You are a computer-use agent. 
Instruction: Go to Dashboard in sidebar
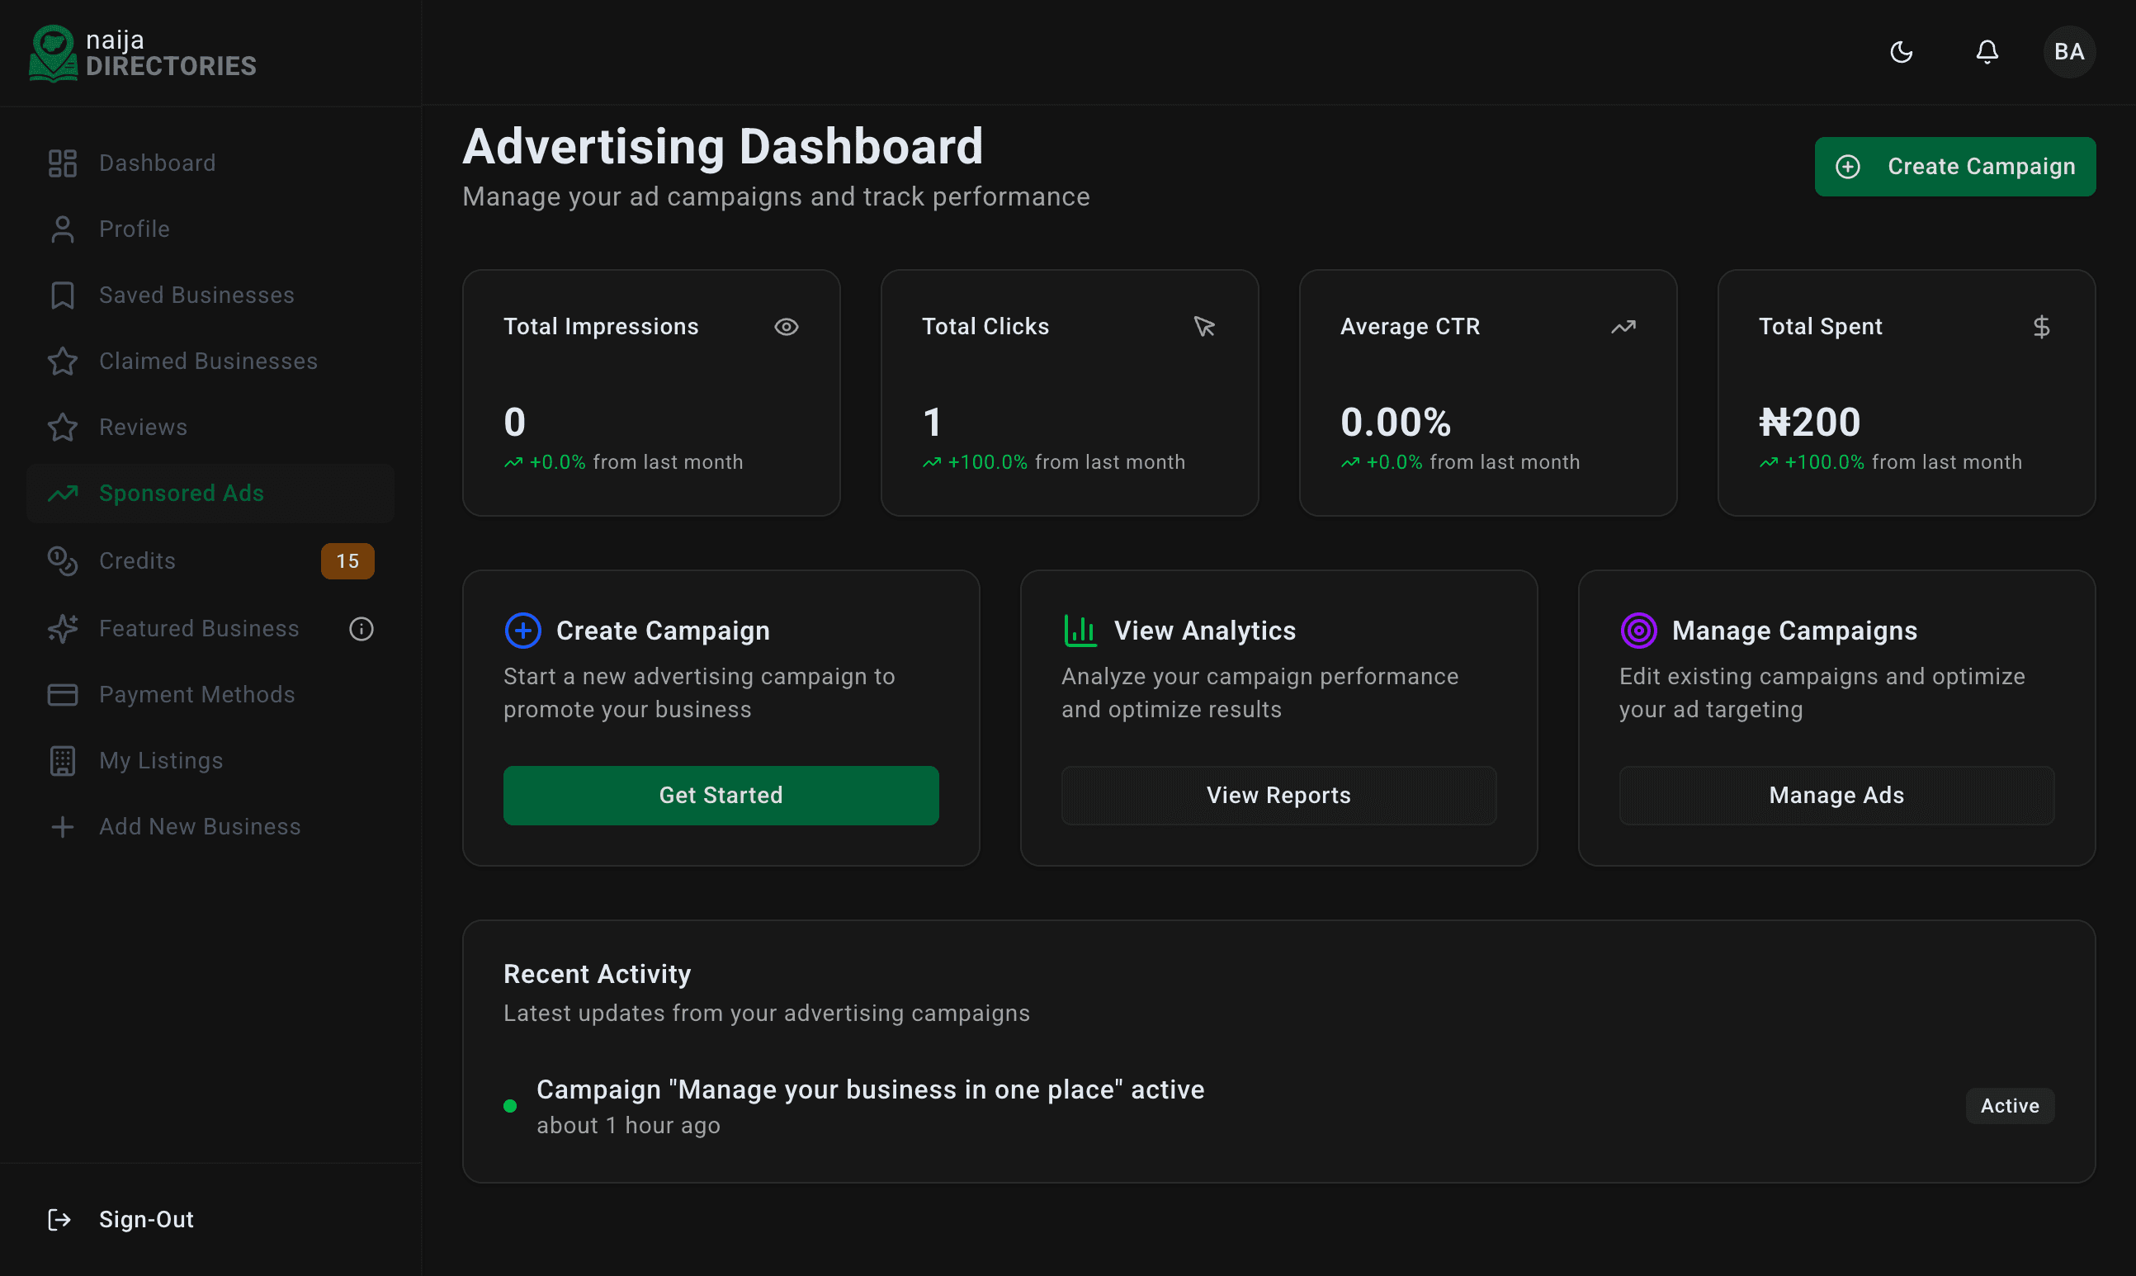click(158, 163)
